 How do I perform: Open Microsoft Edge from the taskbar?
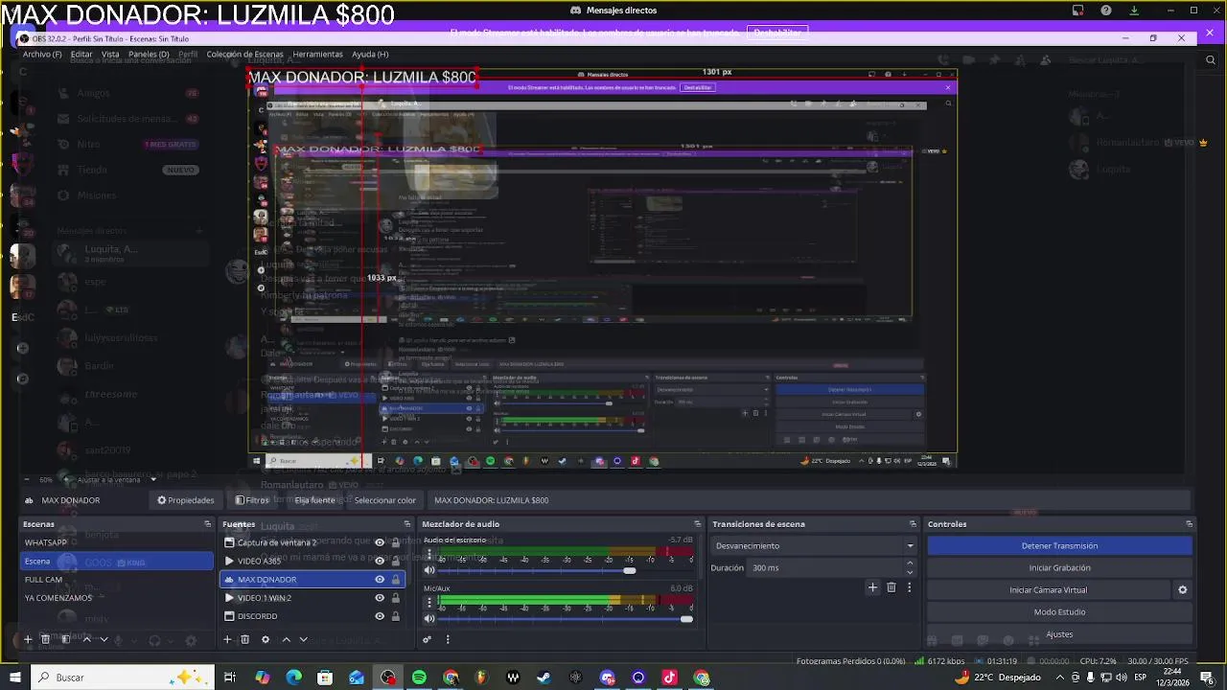tap(293, 678)
